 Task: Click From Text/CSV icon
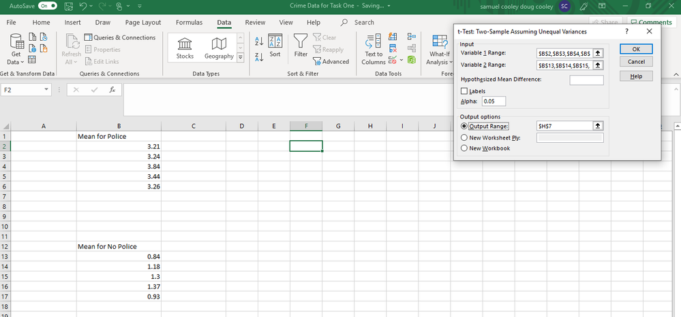click(32, 37)
